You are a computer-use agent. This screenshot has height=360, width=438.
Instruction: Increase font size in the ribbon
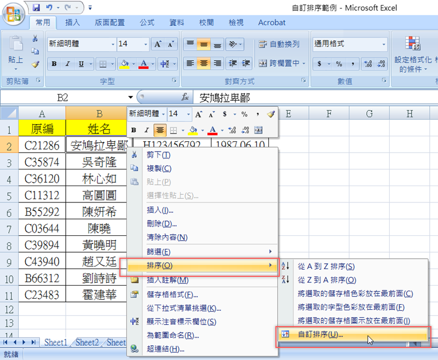(x=158, y=44)
